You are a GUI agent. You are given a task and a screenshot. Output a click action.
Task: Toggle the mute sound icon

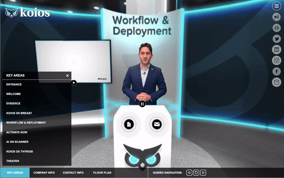coord(276,17)
